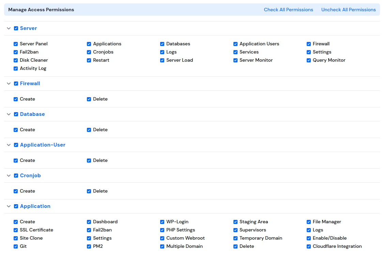
Task: Uncheck Create in the Application permissions list
Action: [x=16, y=222]
